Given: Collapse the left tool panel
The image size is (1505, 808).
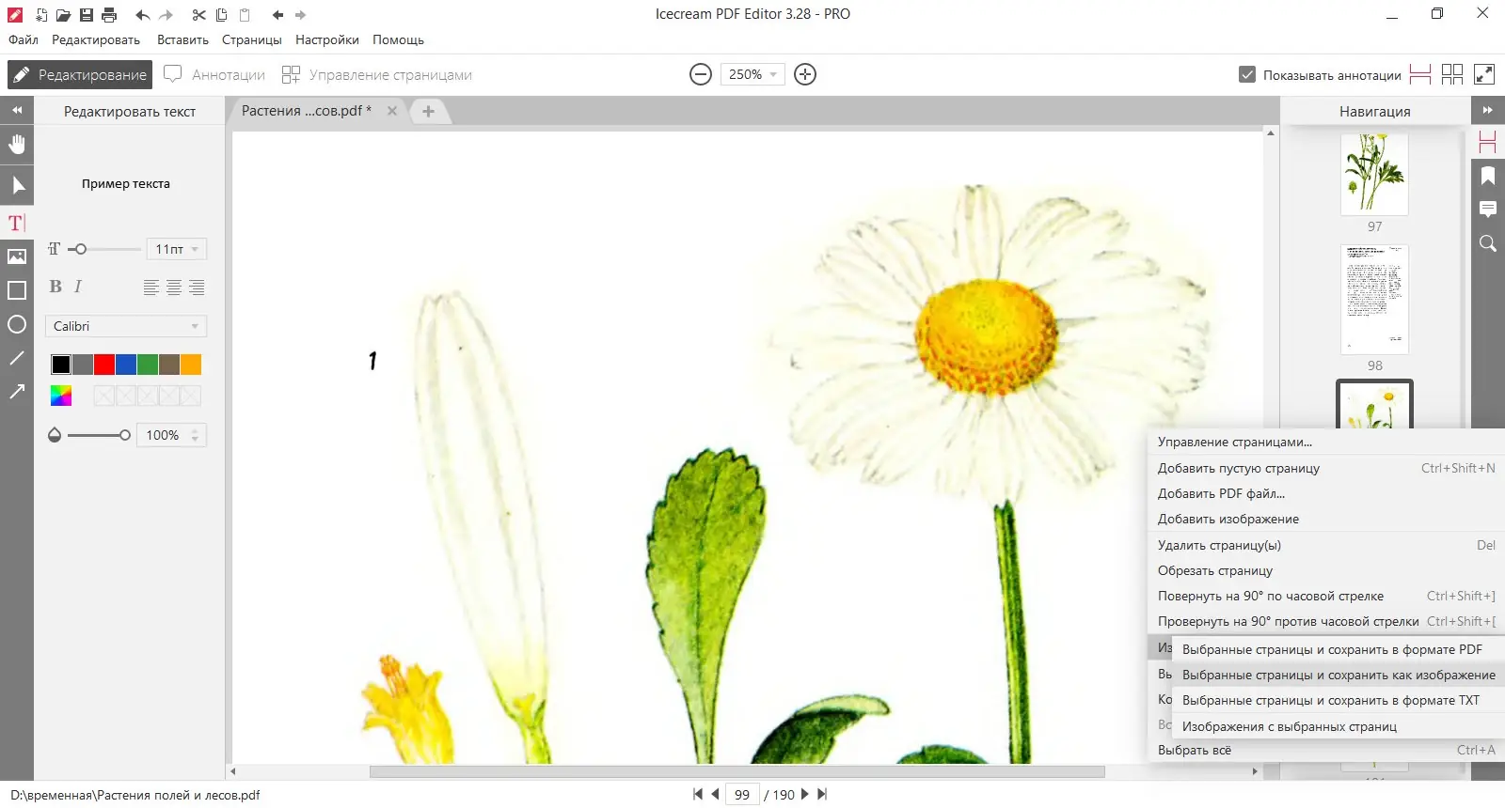Looking at the screenshot, I should point(17,110).
